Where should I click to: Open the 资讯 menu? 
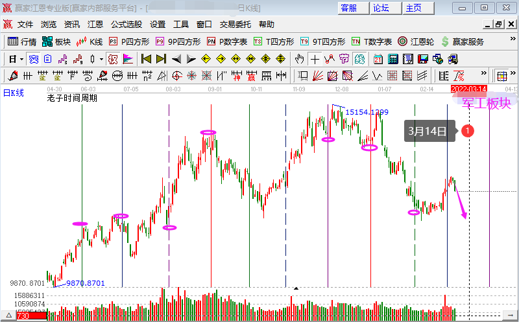[72, 25]
